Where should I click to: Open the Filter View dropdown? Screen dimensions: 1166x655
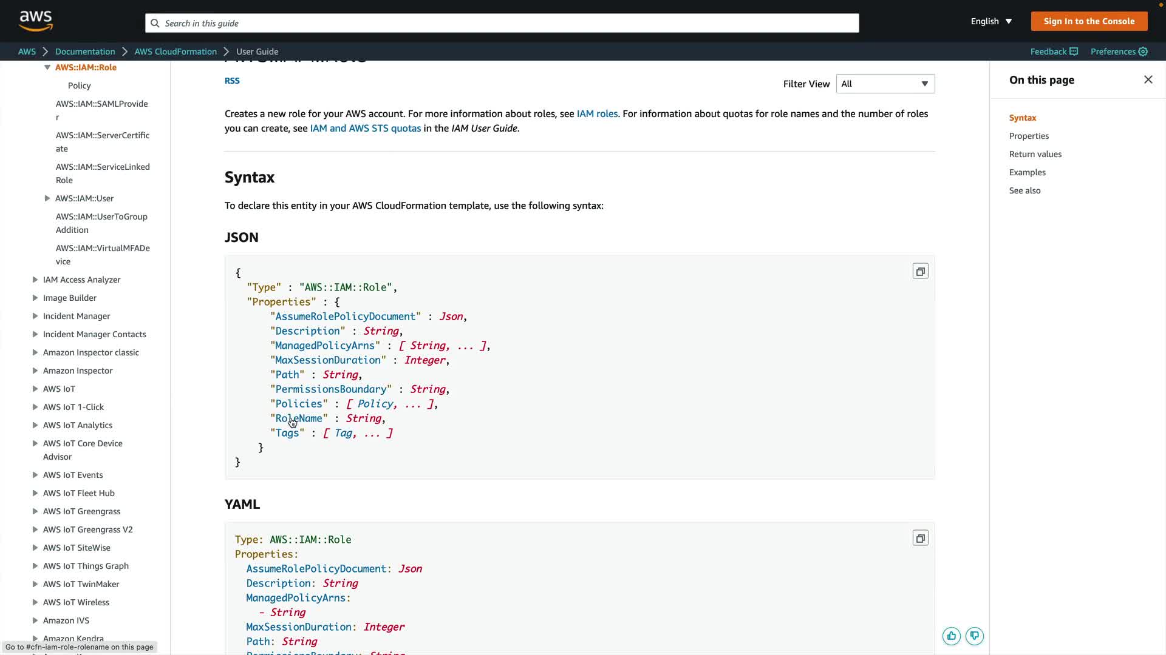(885, 84)
